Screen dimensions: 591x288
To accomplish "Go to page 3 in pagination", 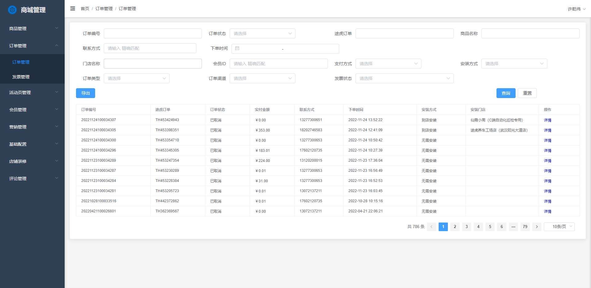I will [467, 227].
